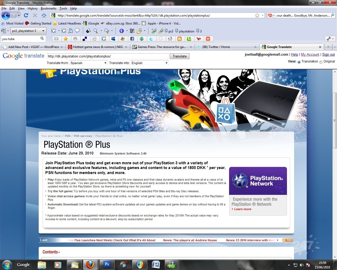The width and height of the screenshot is (337, 270).
Task: Click the search magnifier in the search bar
Action: point(333,15)
